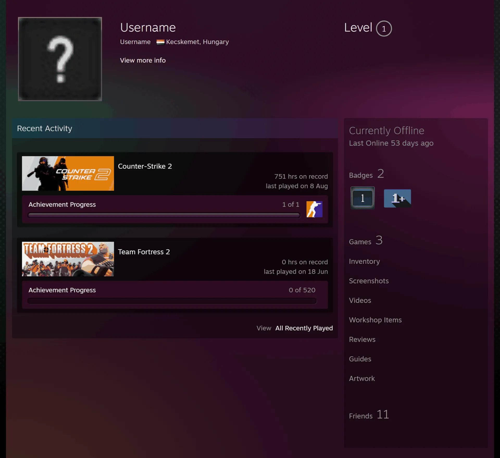View Screenshots section
Image resolution: width=500 pixels, height=458 pixels.
369,281
